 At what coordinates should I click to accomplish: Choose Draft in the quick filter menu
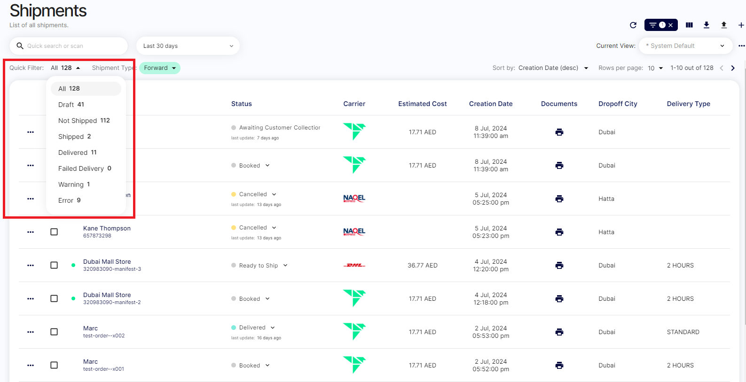(x=71, y=105)
